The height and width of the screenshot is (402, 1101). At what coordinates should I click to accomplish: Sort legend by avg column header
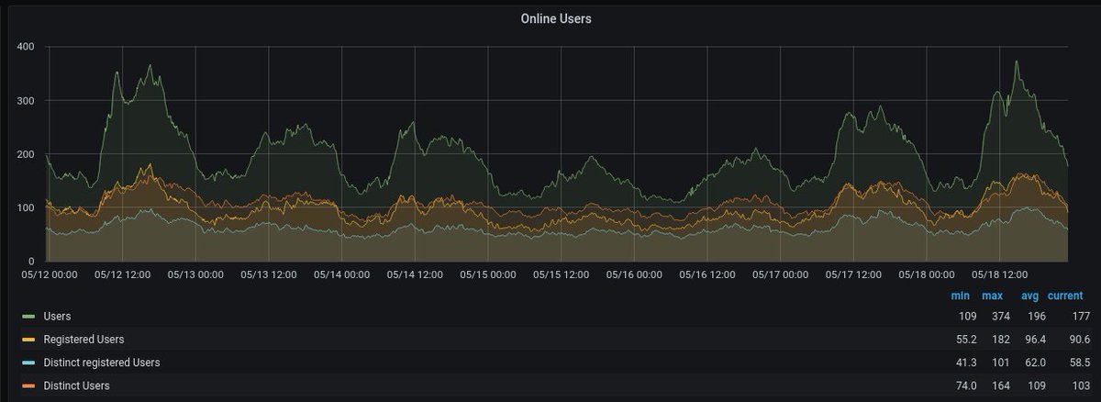click(x=1030, y=296)
